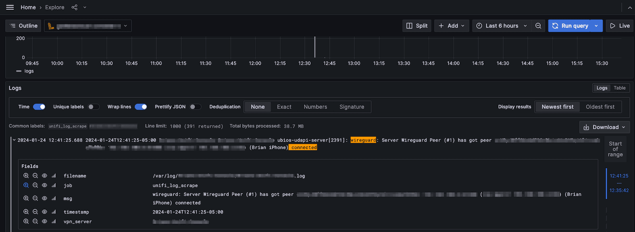The width and height of the screenshot is (635, 232).
Task: Select Newest first display order
Action: (x=558, y=107)
